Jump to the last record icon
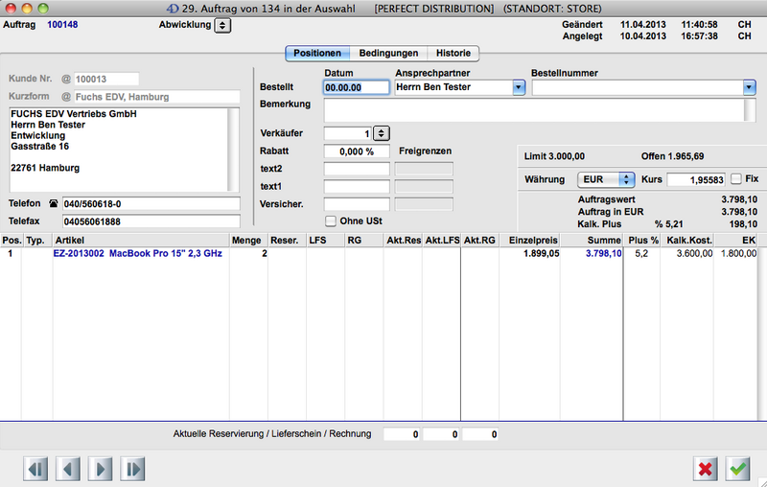This screenshot has width=767, height=487. pyautogui.click(x=132, y=469)
